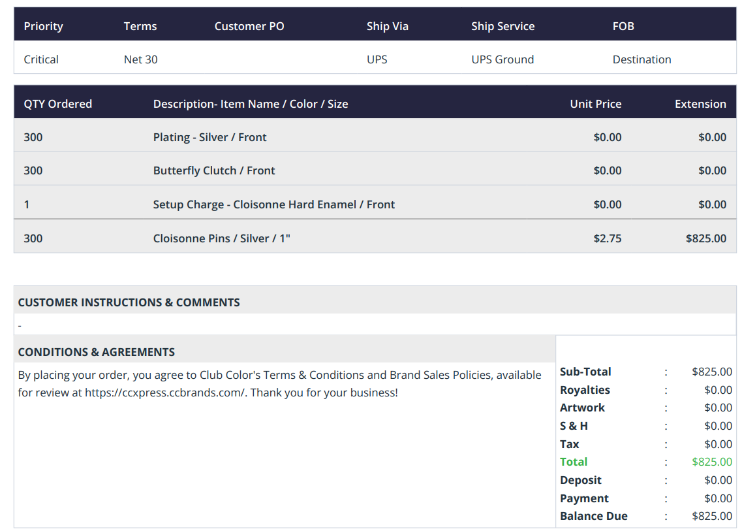Click the $825.00 extension amount in the table
The image size is (742, 531).
click(x=706, y=238)
